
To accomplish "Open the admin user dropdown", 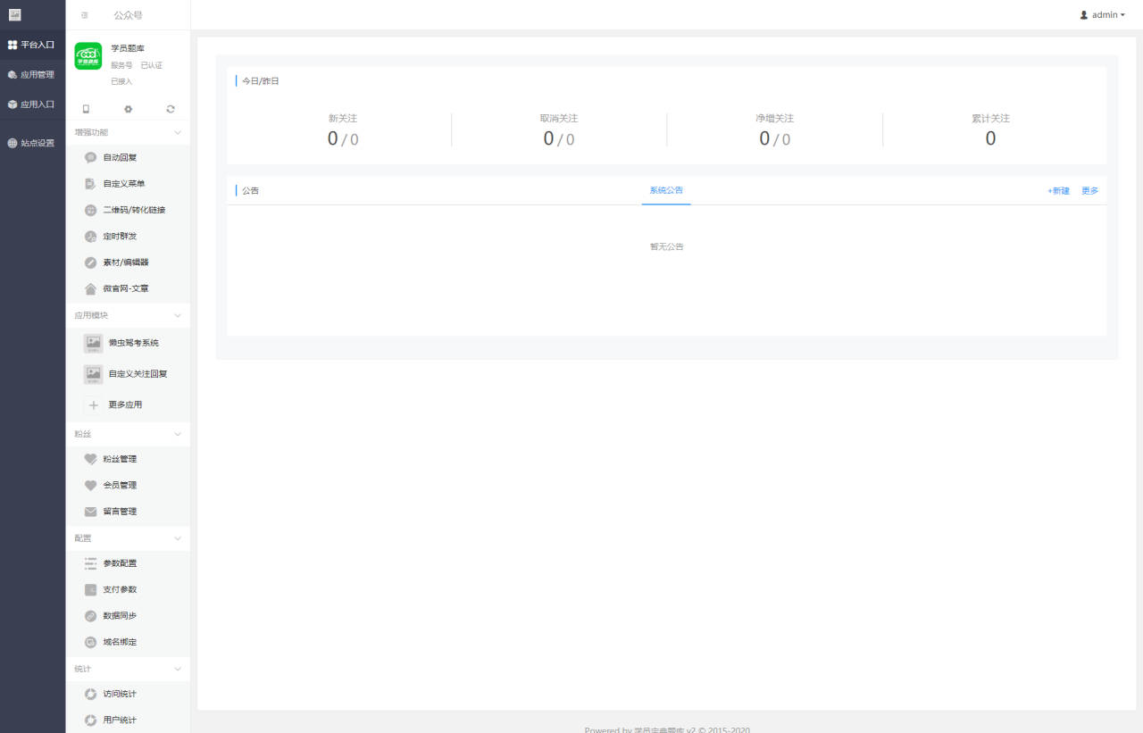I will coord(1103,15).
